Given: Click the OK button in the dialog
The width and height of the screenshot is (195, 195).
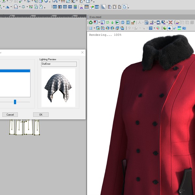Looking at the screenshot, I should (41, 115).
